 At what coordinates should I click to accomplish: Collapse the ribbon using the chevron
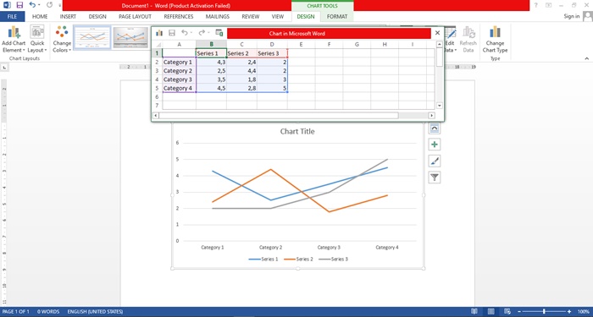[586, 58]
